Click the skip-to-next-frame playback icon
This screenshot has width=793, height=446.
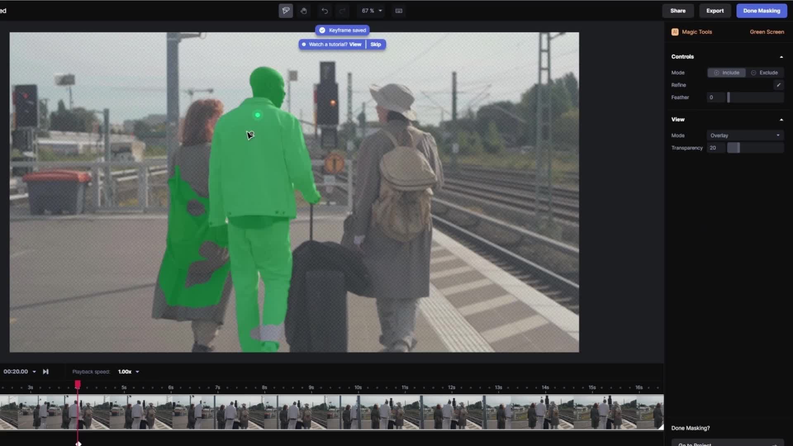46,372
